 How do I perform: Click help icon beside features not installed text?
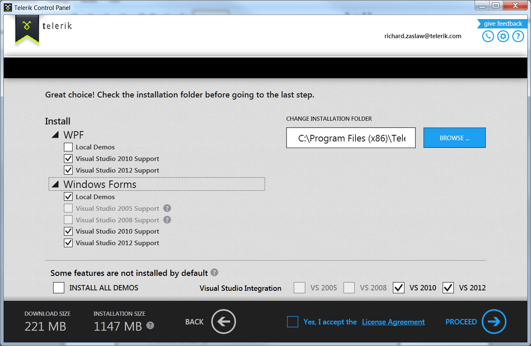pos(214,273)
